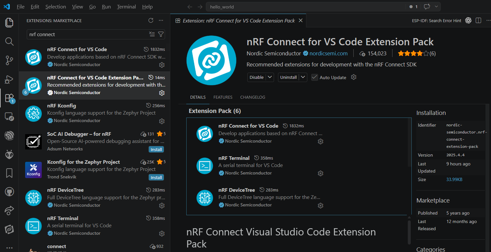Open the Edit menu
Image resolution: width=491 pixels, height=252 pixels.
(x=35, y=7)
